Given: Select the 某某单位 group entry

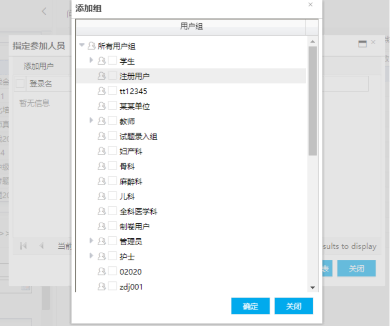Looking at the screenshot, I should pyautogui.click(x=135, y=106).
